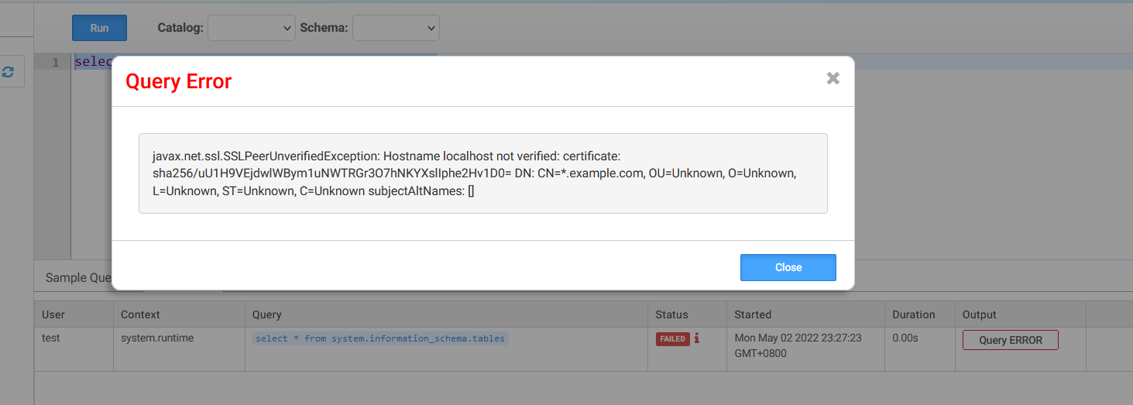
Task: Open the Catalog dropdown
Action: pos(252,28)
